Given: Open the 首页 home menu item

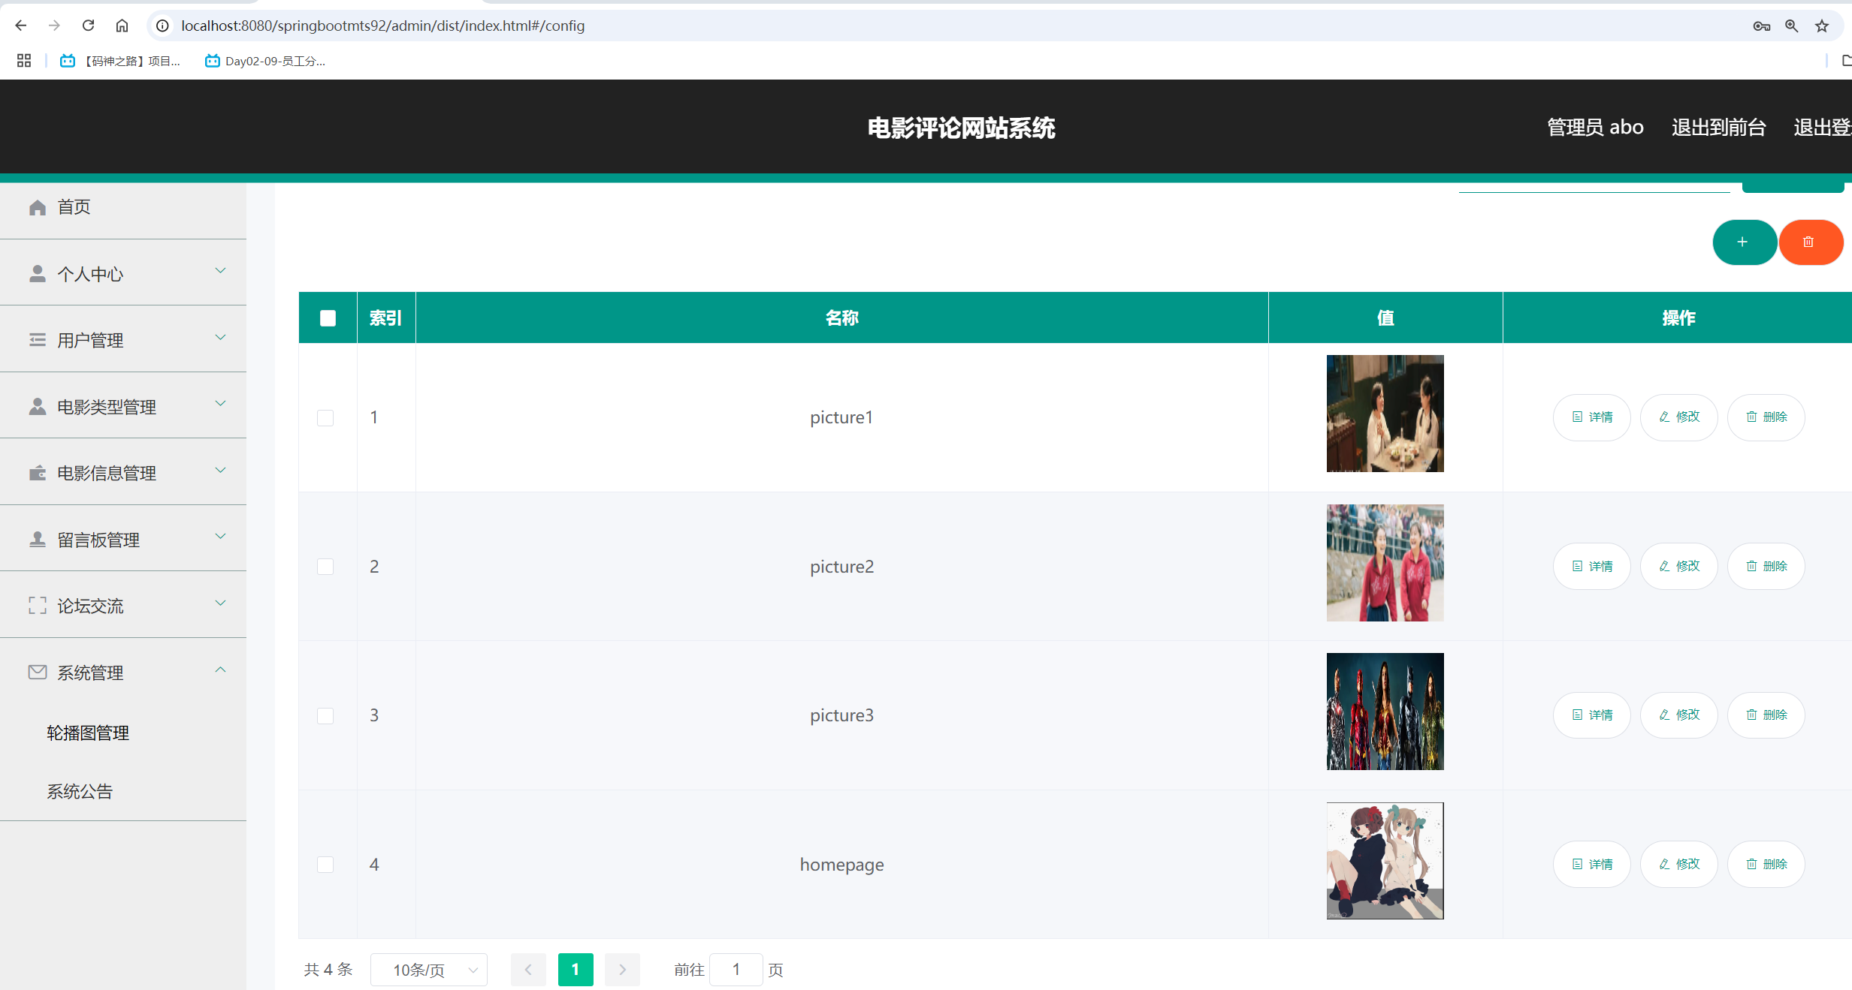Looking at the screenshot, I should pyautogui.click(x=123, y=207).
